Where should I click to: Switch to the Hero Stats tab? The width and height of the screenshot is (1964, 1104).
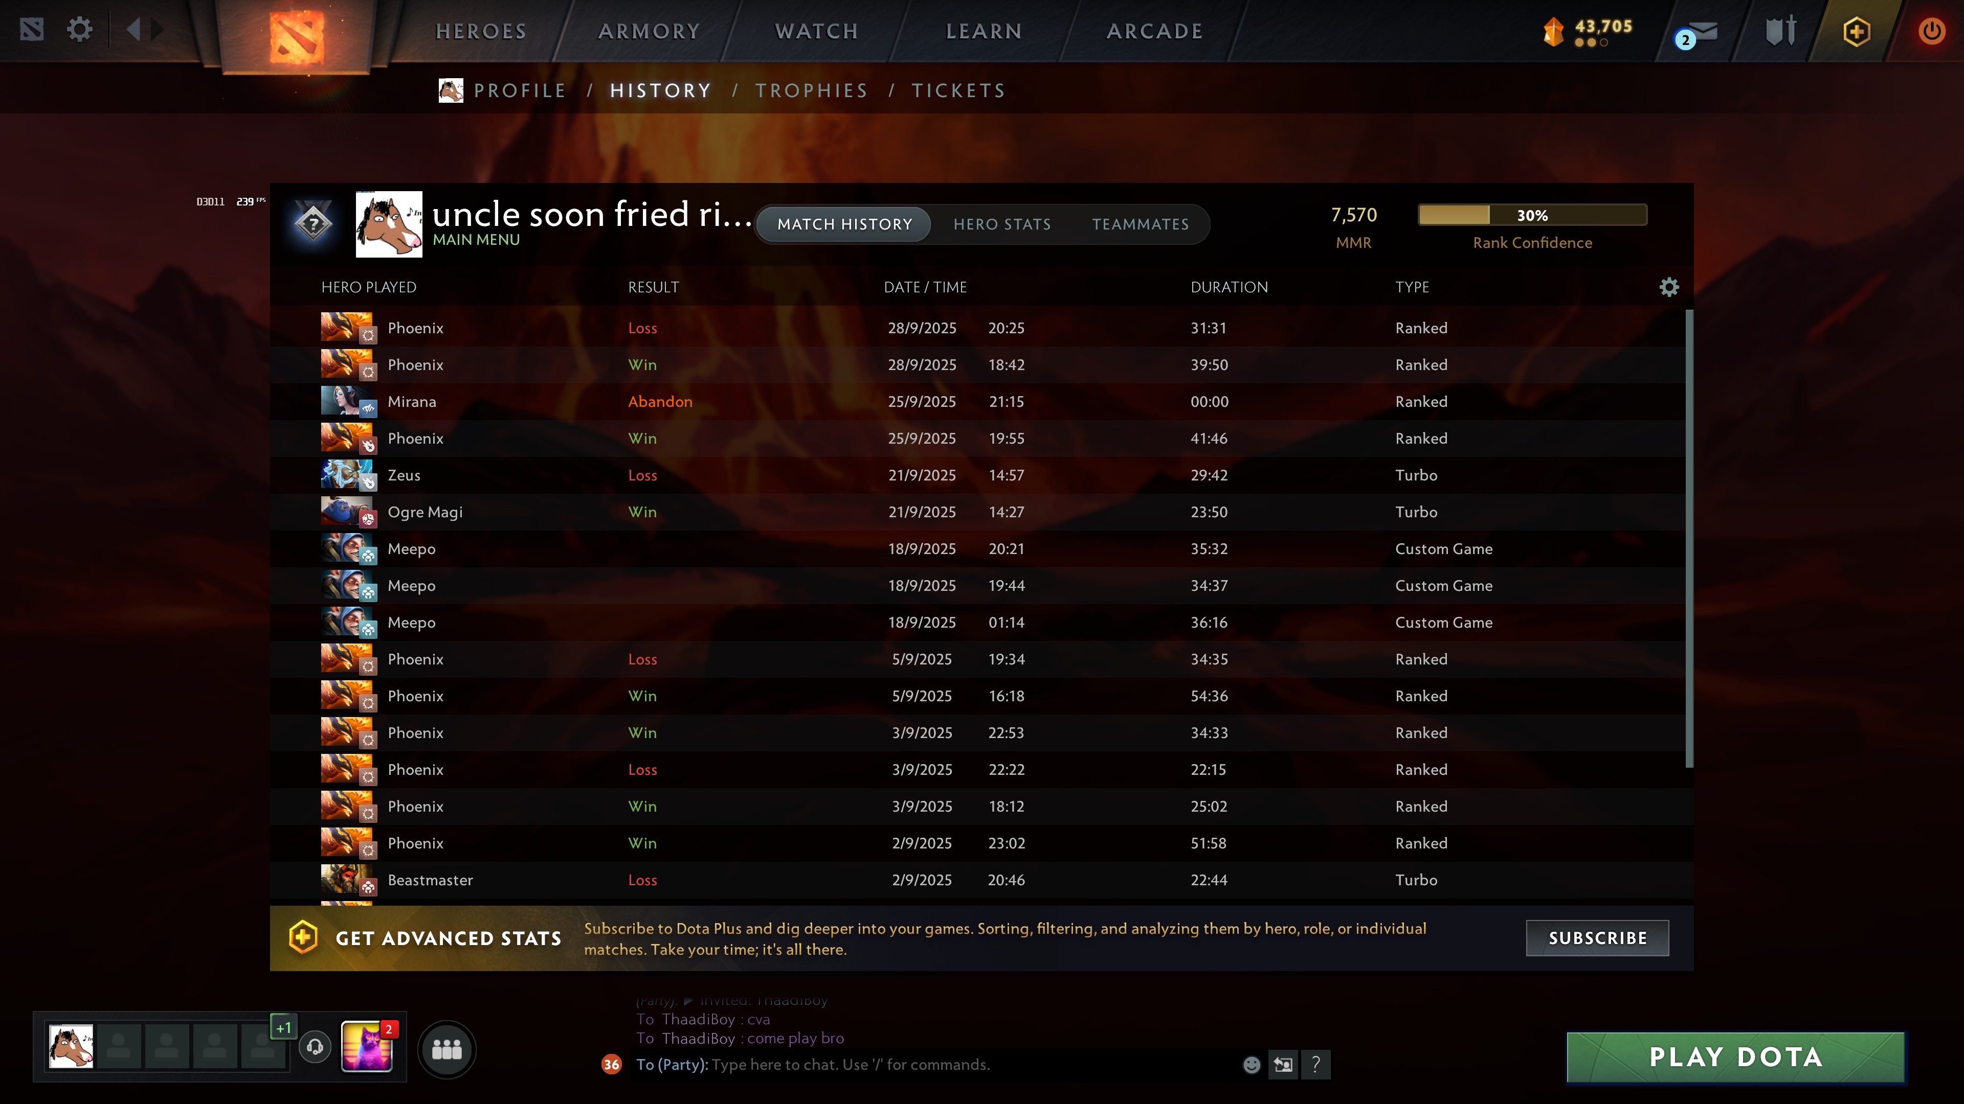point(1002,224)
